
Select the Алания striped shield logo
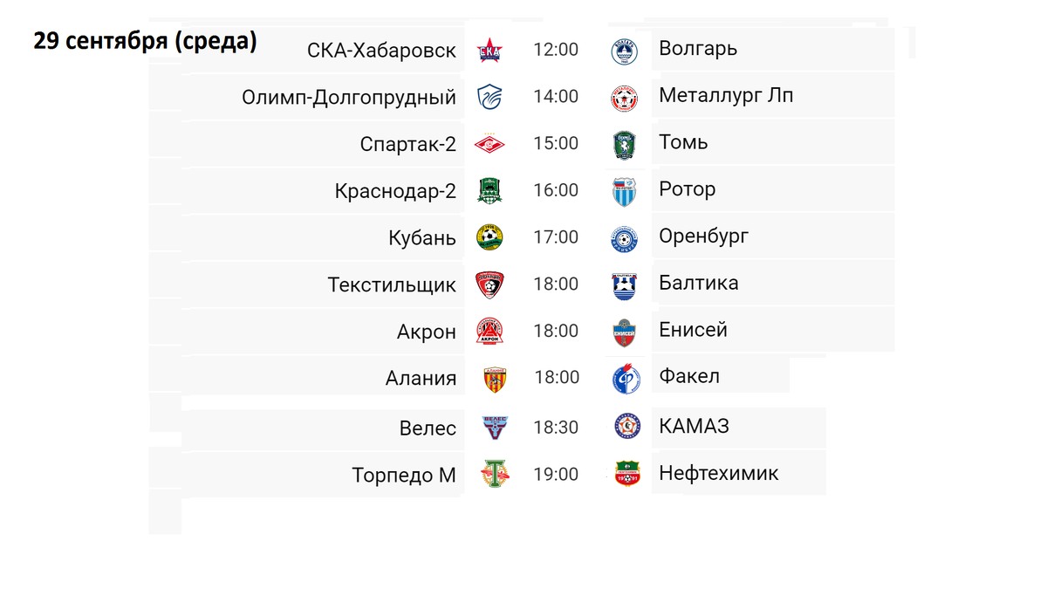point(495,379)
